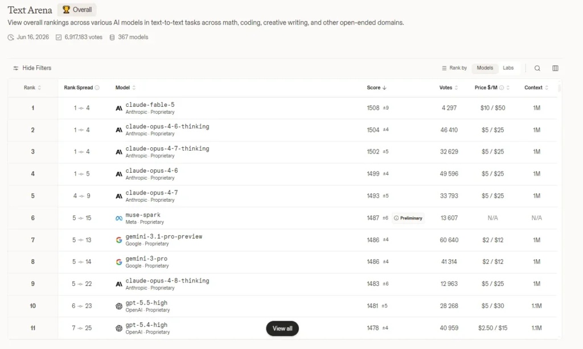Open the Overall category tab
This screenshot has width=583, height=349.
point(77,10)
